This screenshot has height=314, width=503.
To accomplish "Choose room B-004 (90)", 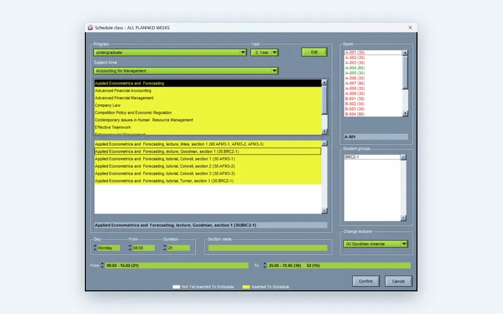I will pyautogui.click(x=373, y=114).
